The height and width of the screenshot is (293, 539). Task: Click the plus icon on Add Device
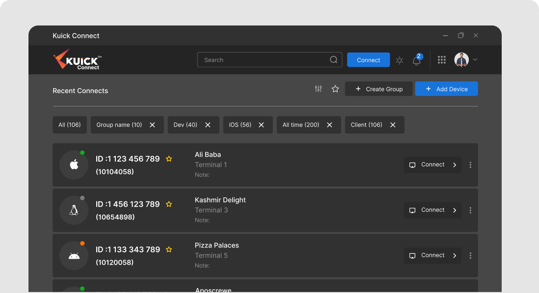pyautogui.click(x=429, y=89)
